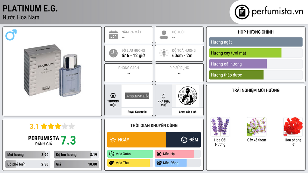Click the first gold rating star
This screenshot has width=308, height=173.
[44, 126]
